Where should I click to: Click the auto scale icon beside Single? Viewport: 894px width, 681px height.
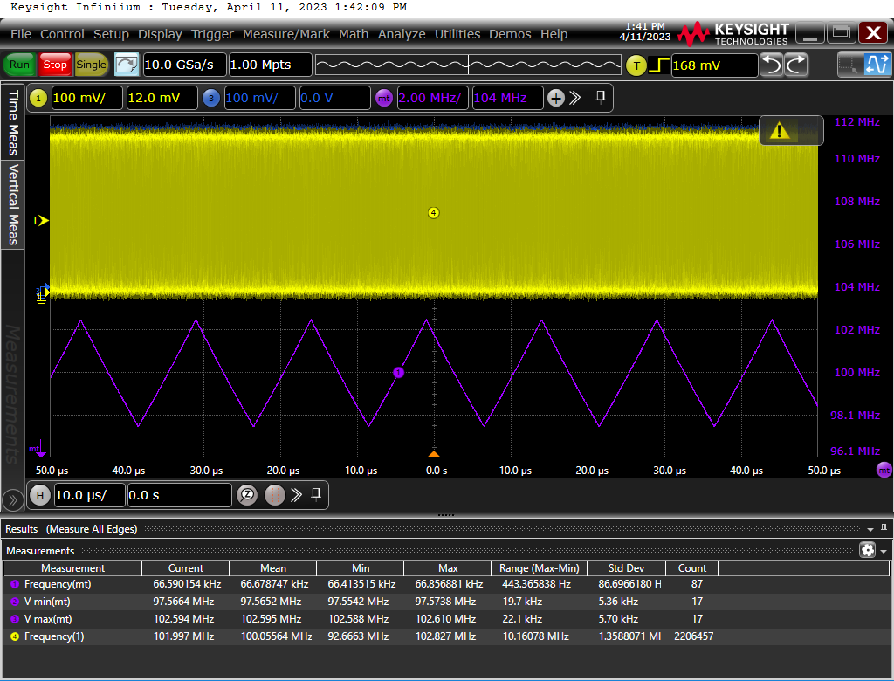(x=127, y=65)
